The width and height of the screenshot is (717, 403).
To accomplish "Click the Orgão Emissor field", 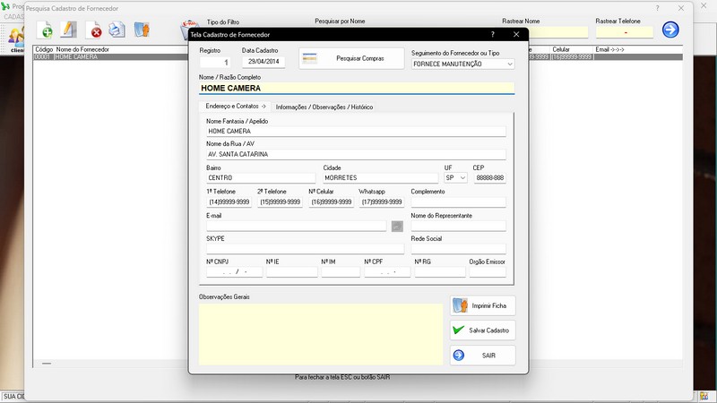I will (488, 272).
